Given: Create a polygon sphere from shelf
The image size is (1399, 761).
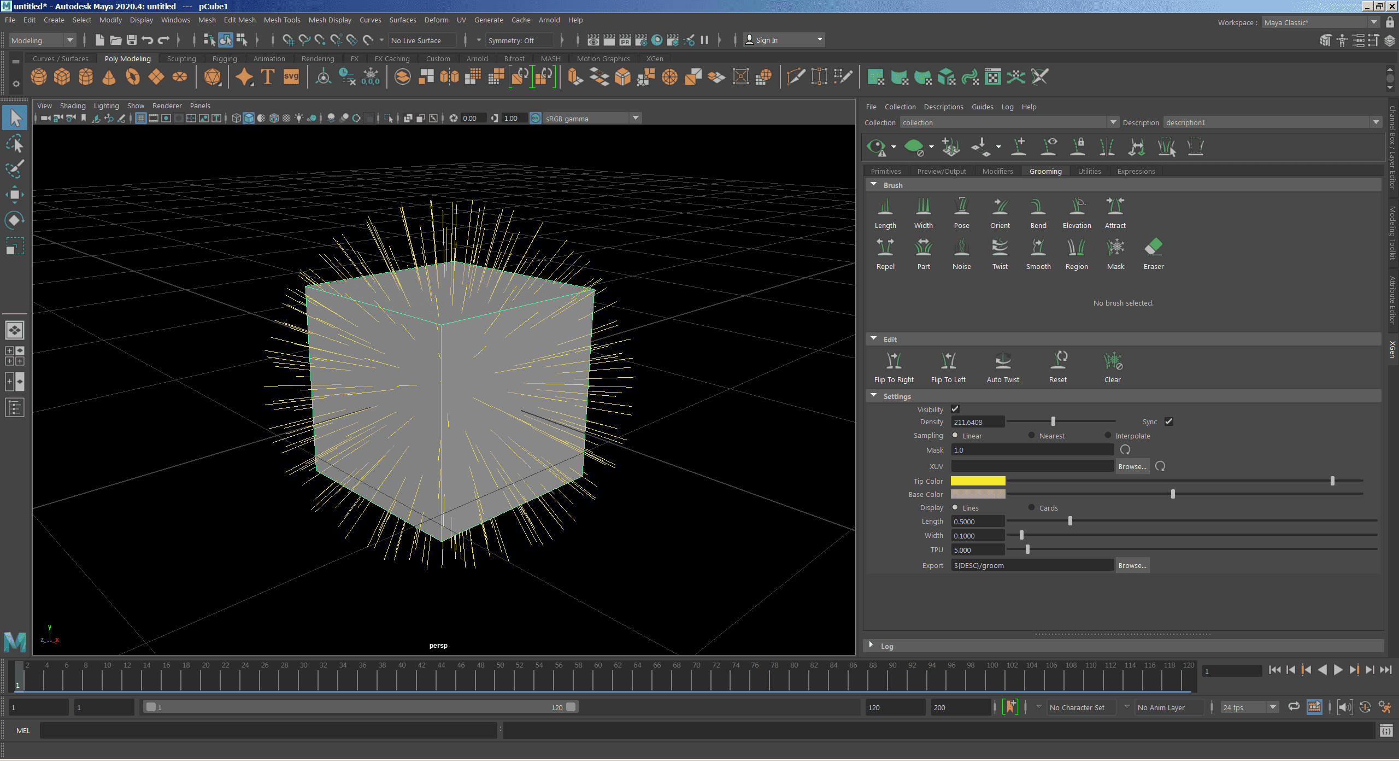Looking at the screenshot, I should (39, 77).
